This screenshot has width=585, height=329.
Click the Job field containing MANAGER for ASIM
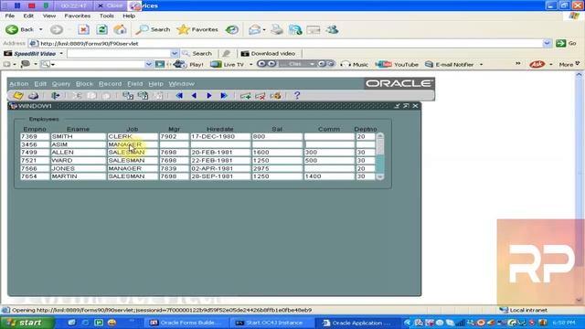133,144
